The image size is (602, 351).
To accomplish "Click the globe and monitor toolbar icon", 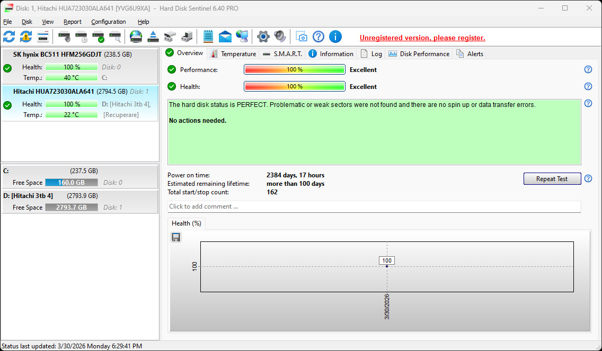I will (x=242, y=37).
